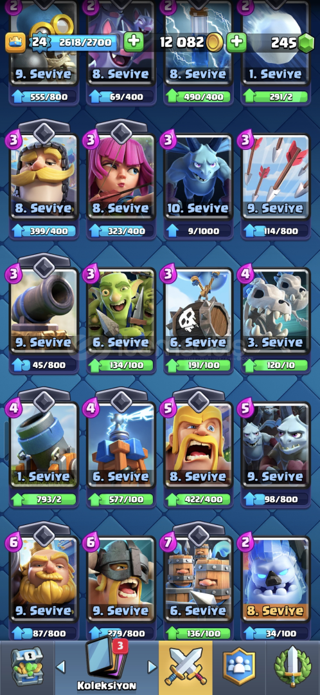This screenshot has height=695, width=320.
Task: Select the Ice Golem card
Action: pos(275,580)
